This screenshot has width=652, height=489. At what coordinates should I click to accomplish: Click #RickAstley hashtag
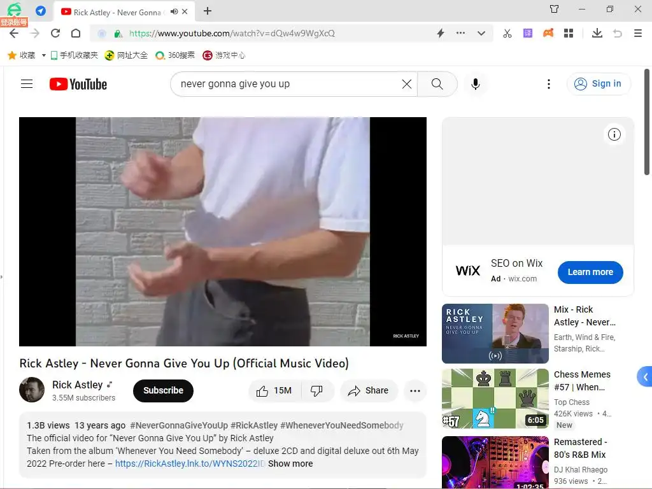pyautogui.click(x=254, y=425)
